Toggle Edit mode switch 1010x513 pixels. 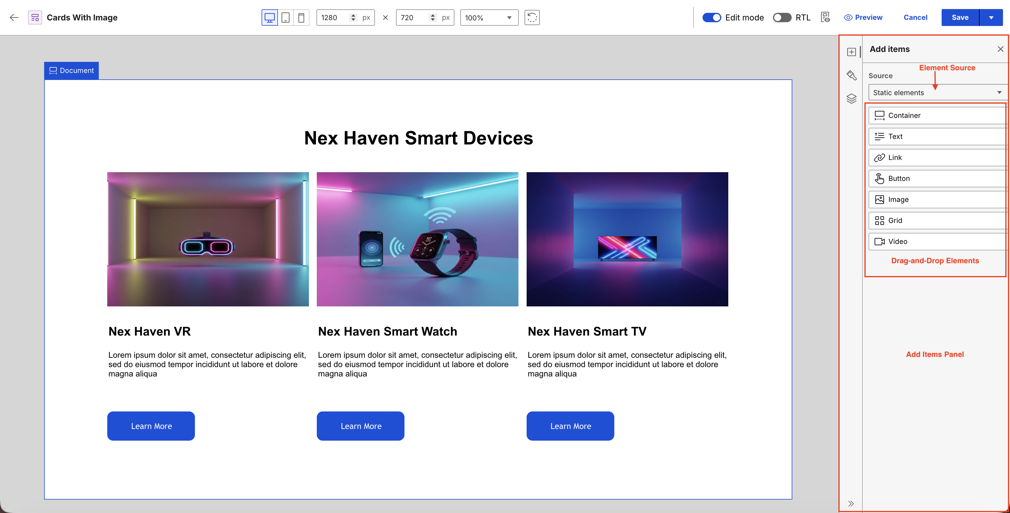pyautogui.click(x=712, y=18)
